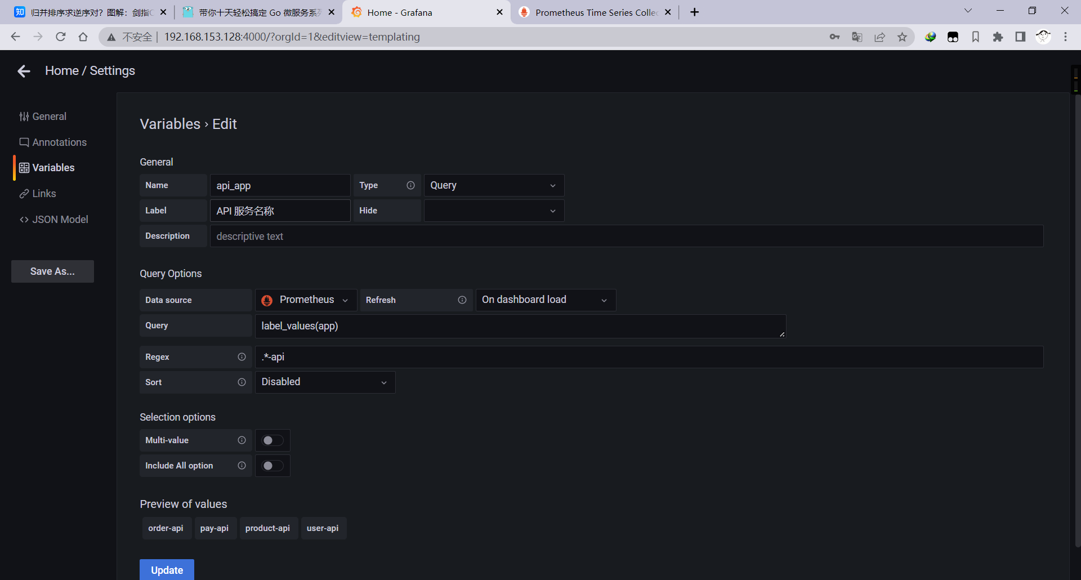The image size is (1081, 580).
Task: Open the Sort dropdown showing Disabled
Action: 325,382
